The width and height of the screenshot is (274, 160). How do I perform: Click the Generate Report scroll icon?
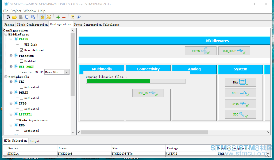point(49,17)
